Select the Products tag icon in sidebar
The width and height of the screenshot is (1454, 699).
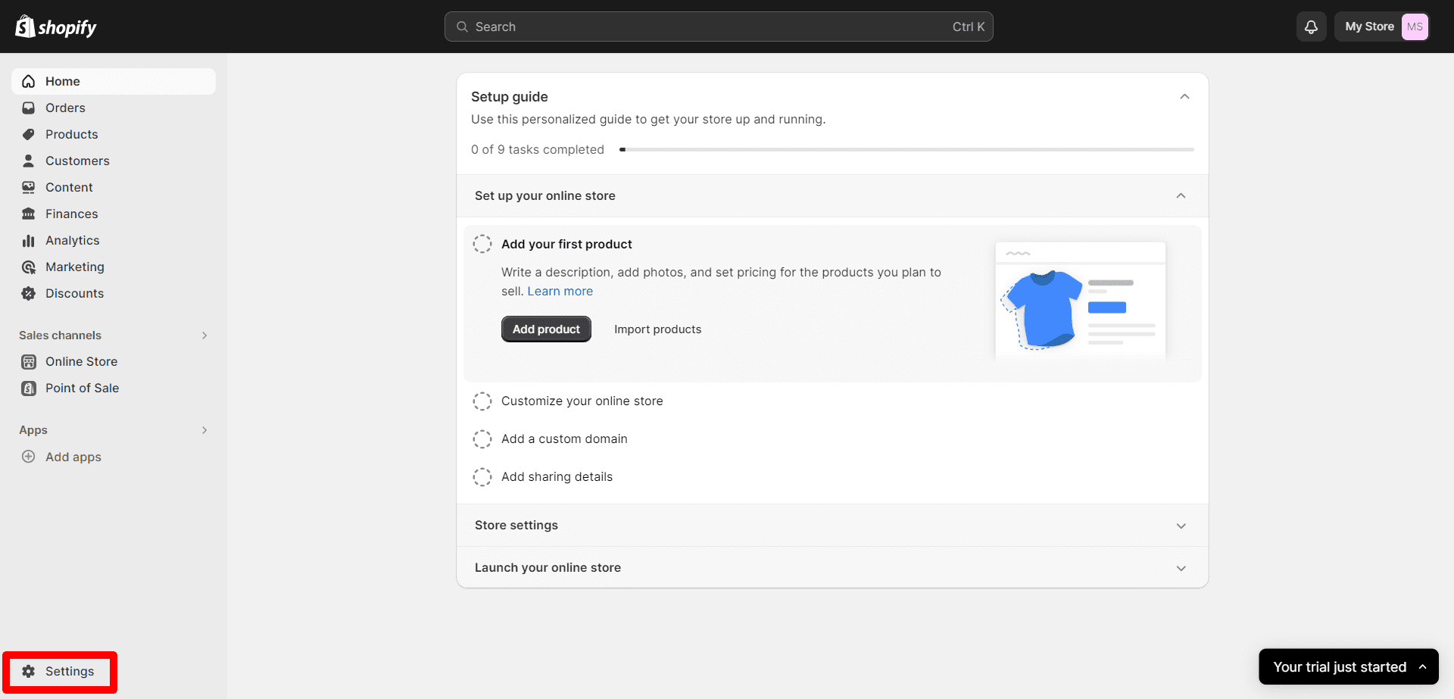tap(28, 134)
